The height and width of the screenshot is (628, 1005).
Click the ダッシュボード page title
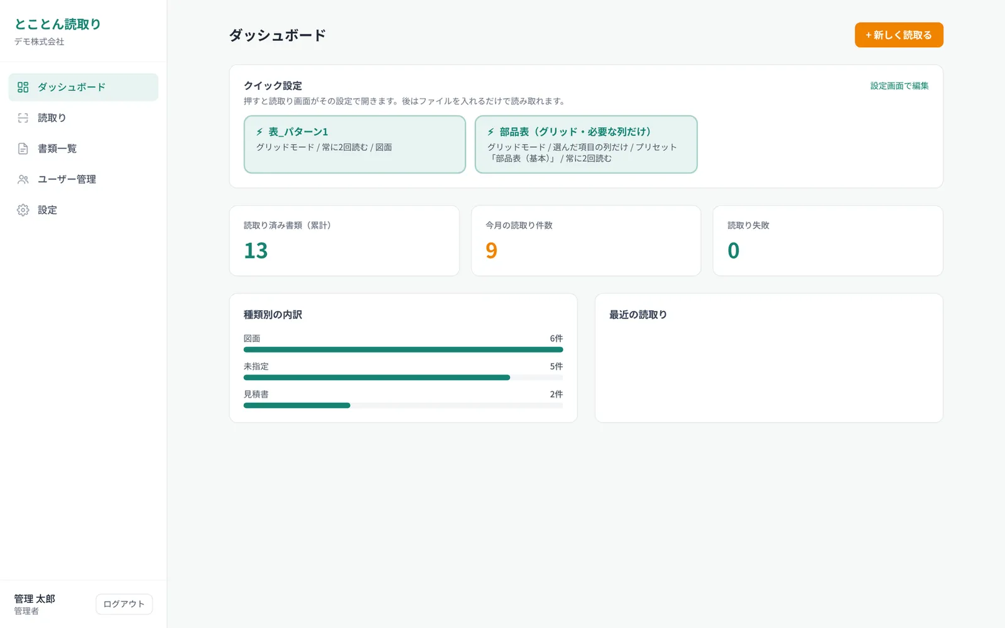pos(278,35)
